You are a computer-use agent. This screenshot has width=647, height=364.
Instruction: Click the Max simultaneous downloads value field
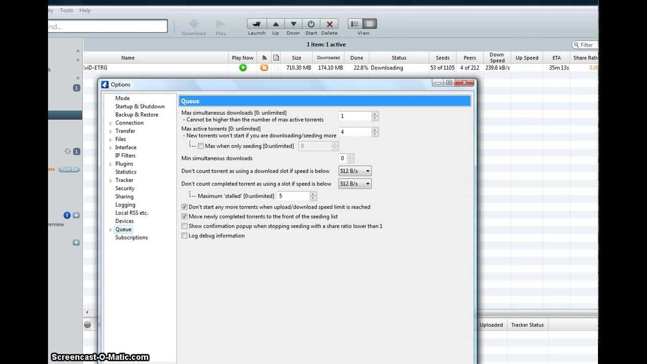(x=355, y=116)
